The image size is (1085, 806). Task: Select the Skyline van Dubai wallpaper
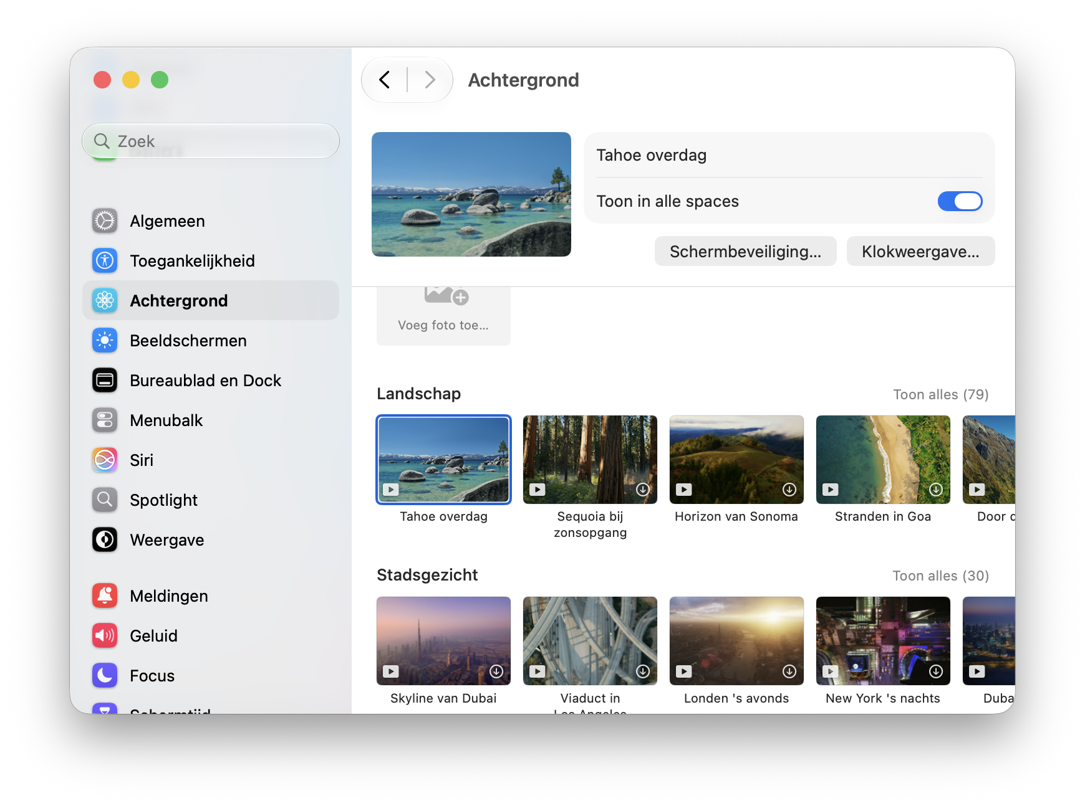[x=444, y=641]
